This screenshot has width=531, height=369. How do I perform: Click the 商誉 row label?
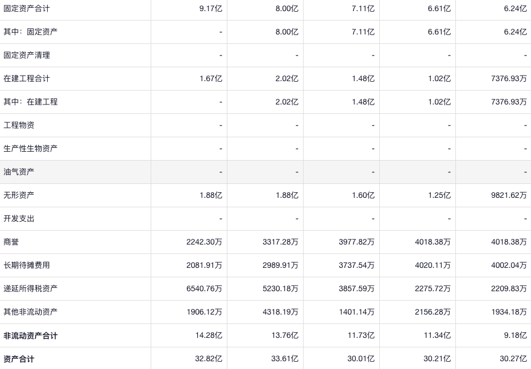(x=11, y=242)
